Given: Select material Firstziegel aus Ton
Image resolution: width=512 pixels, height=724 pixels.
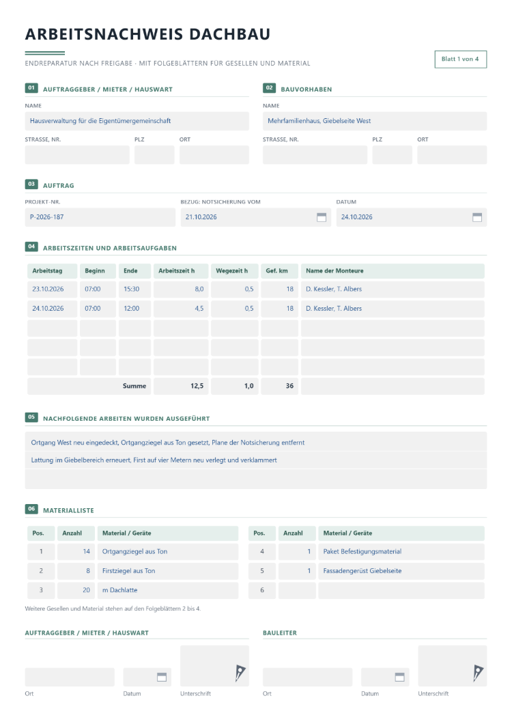Looking at the screenshot, I should click(x=167, y=571).
